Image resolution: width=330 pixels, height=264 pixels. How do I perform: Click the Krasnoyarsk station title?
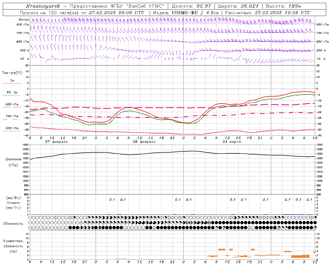(x=43, y=6)
